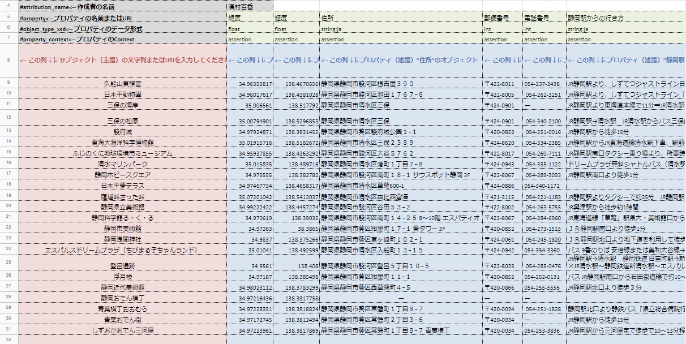Click phone number 054-237-2438

[x=544, y=84]
